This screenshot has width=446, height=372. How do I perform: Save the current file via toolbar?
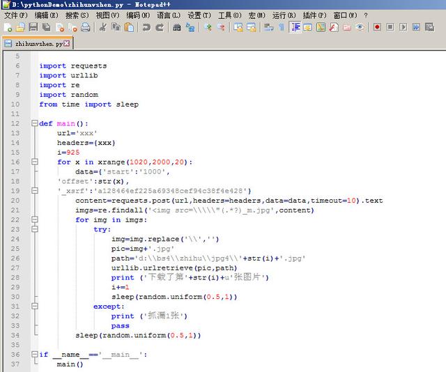point(33,27)
